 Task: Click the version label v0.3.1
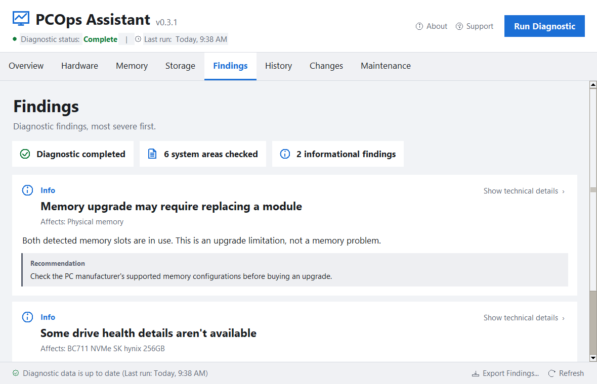[x=166, y=22]
